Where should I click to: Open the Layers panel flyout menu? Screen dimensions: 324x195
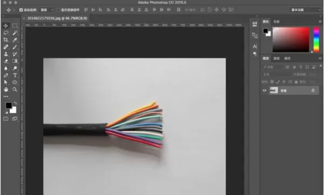point(320,59)
